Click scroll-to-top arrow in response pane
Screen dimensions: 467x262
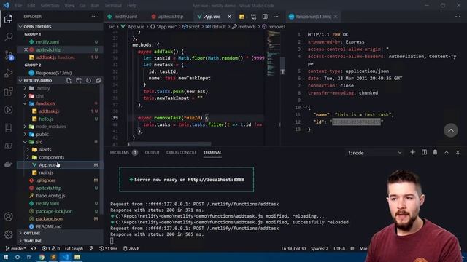coord(451,130)
